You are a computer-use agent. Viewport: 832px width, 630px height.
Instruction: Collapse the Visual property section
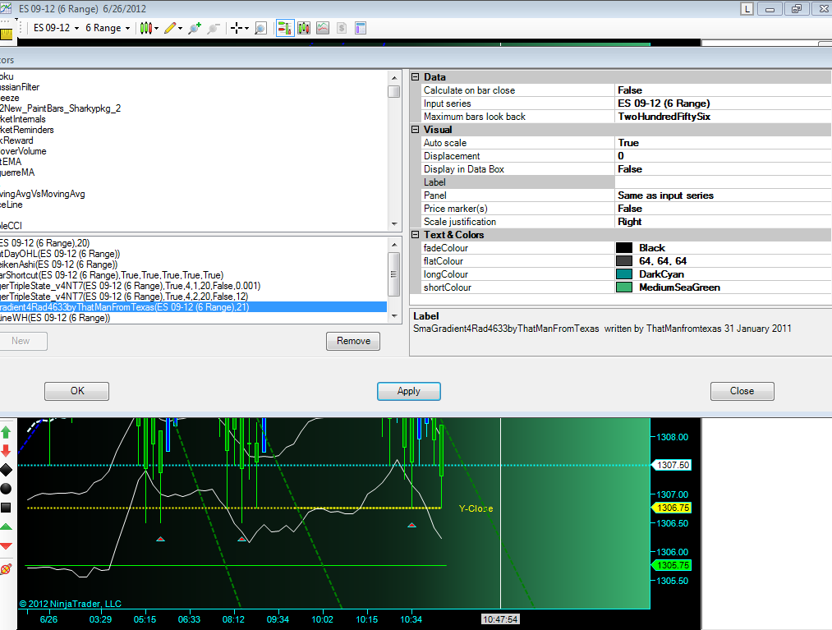(x=416, y=130)
